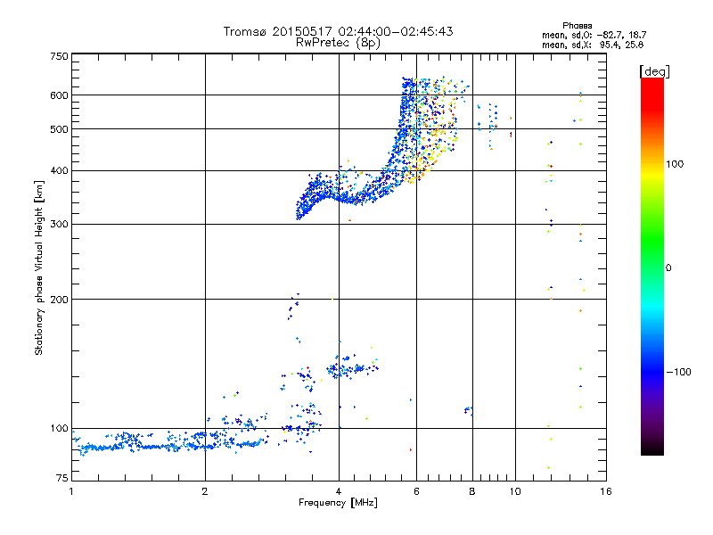Viewport: 713px width, 535px height.
Task: Click the "Phases" header text
Action: 577,26
